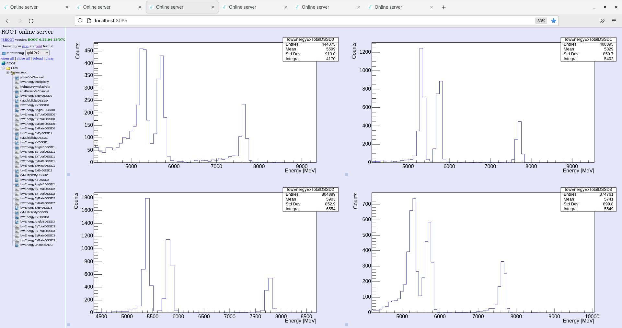Click the histogram icon beside pulserVsChannel
This screenshot has width=622, height=328.
[17, 77]
